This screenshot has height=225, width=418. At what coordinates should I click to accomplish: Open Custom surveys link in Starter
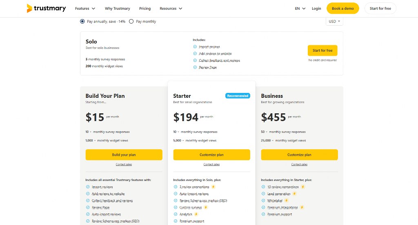tap(191, 207)
